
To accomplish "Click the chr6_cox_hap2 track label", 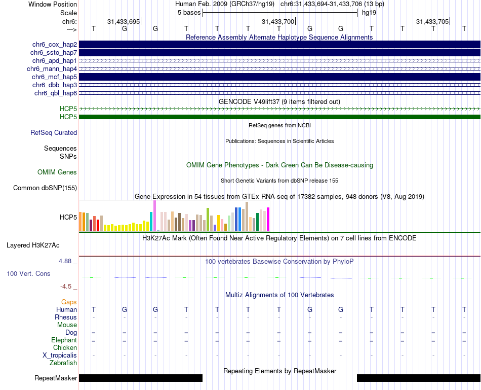I will (x=55, y=45).
